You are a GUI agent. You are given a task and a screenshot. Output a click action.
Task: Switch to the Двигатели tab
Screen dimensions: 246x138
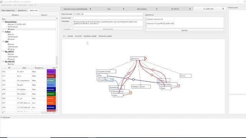click(34, 10)
